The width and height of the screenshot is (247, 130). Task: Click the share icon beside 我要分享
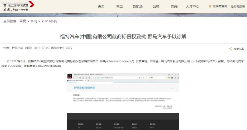point(230,49)
